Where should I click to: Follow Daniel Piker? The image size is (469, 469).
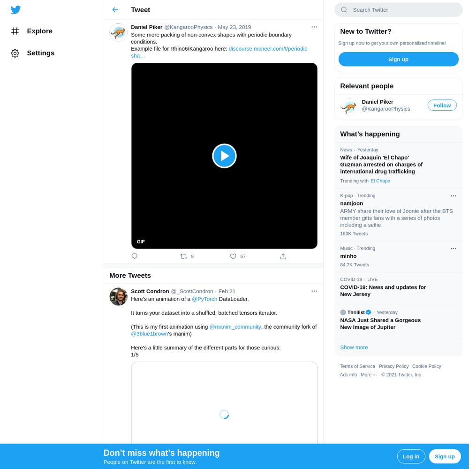point(442,105)
